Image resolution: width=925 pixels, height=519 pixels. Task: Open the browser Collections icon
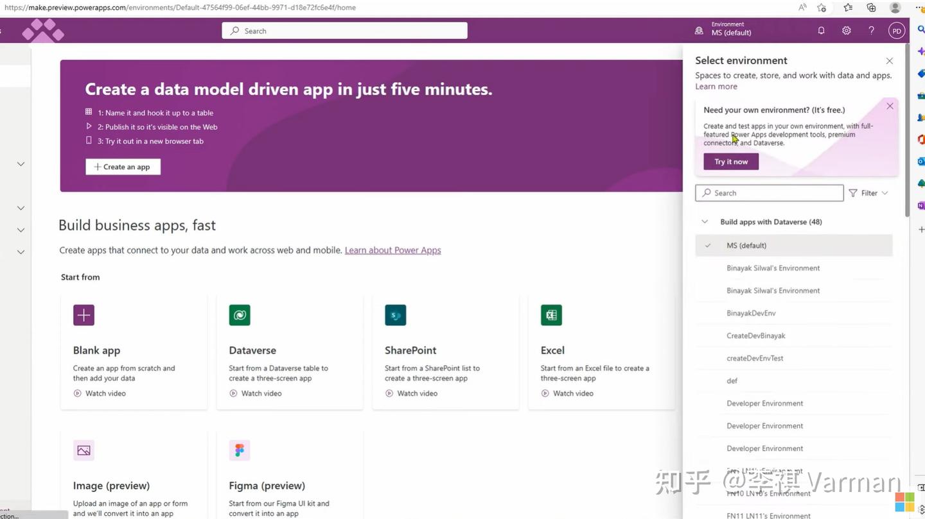pos(871,8)
